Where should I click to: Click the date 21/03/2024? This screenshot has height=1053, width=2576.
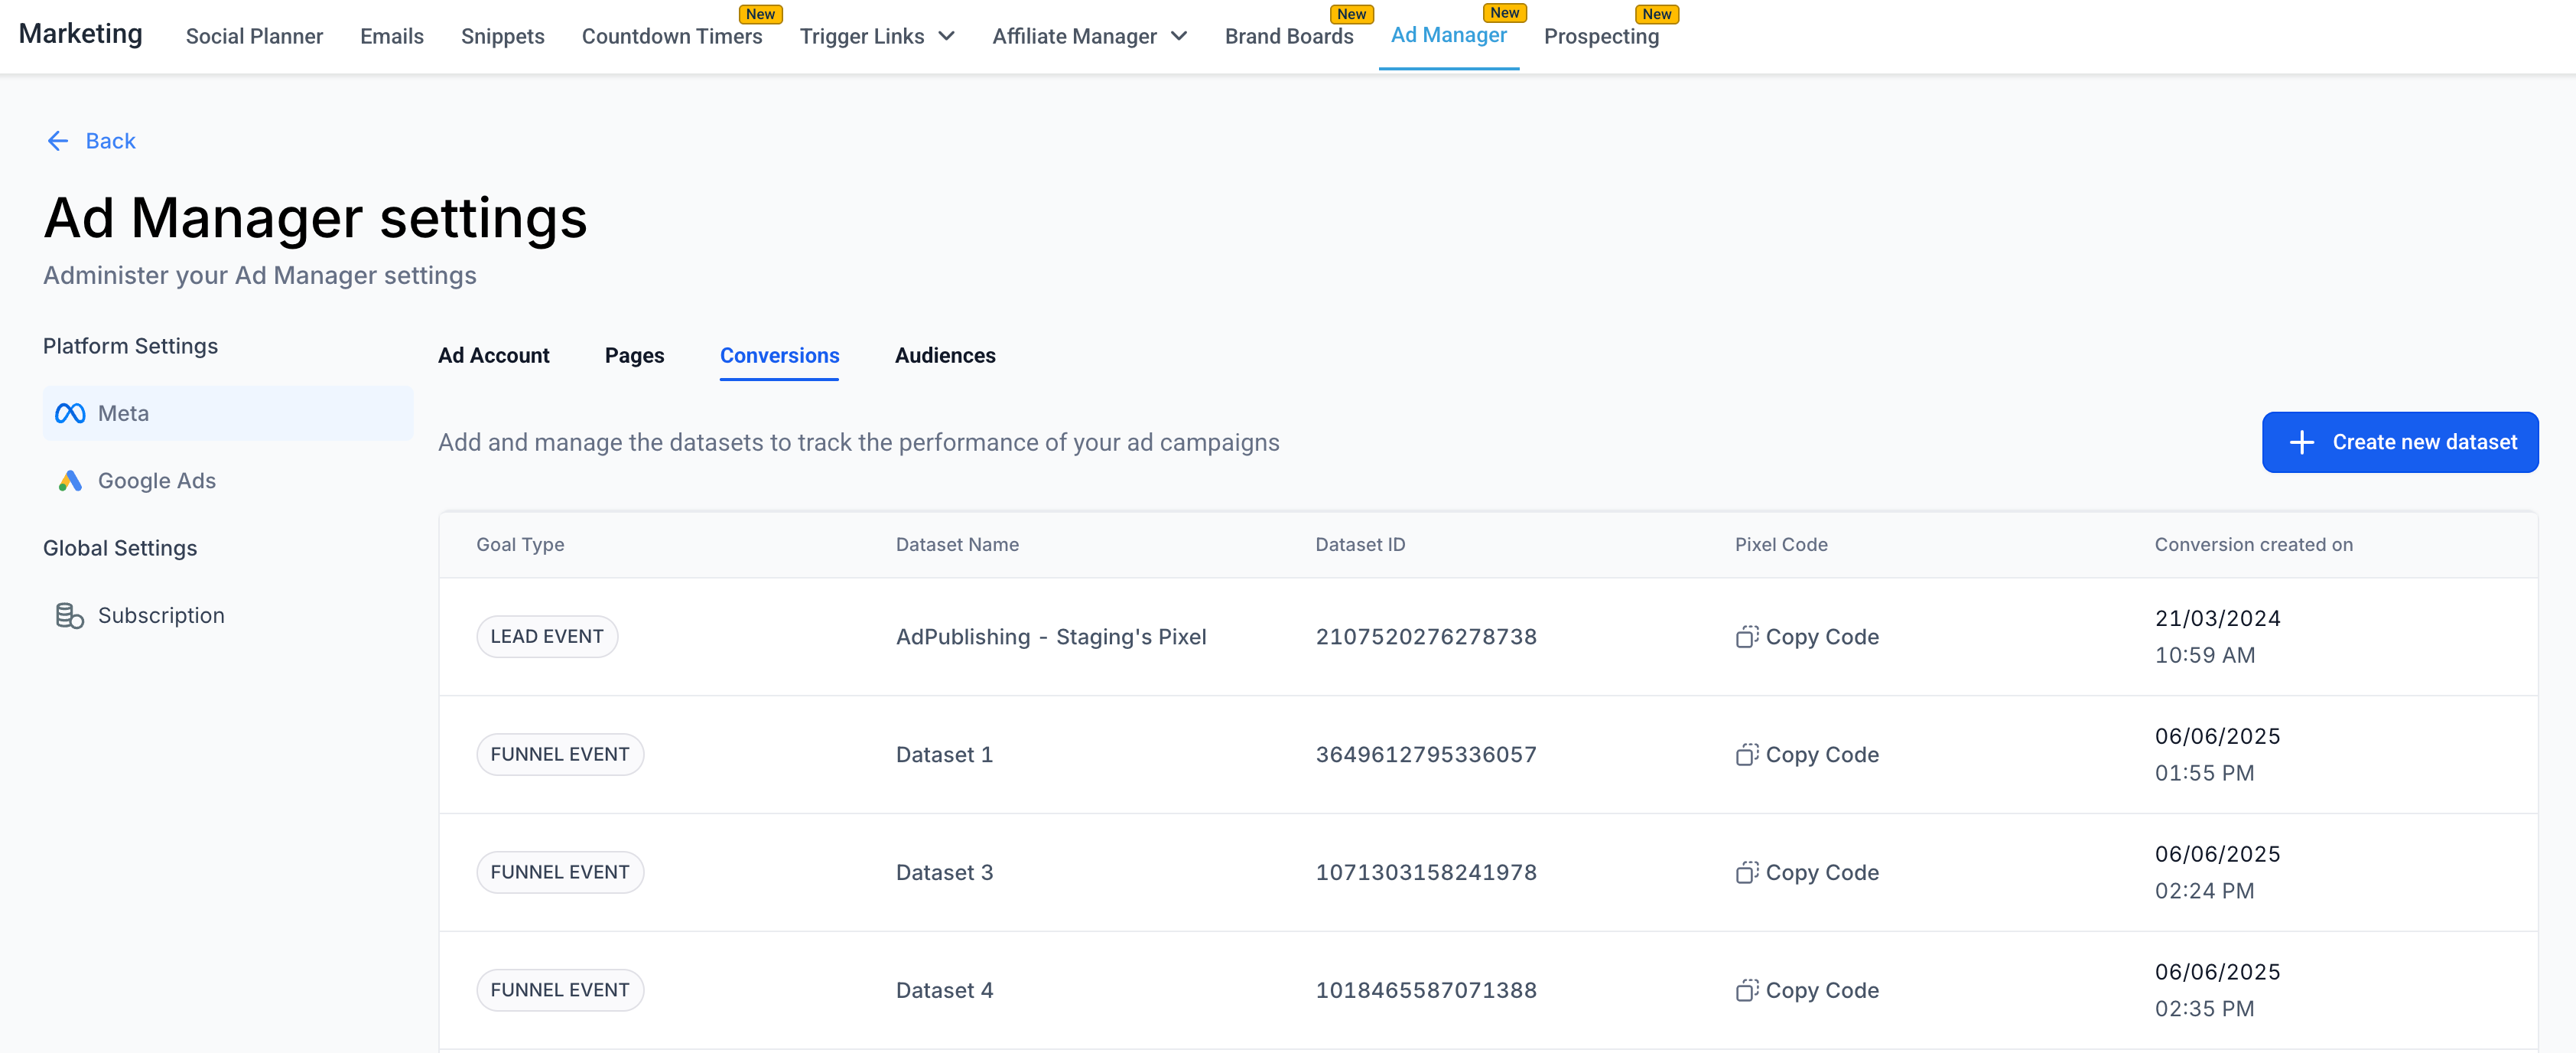pyautogui.click(x=2217, y=618)
